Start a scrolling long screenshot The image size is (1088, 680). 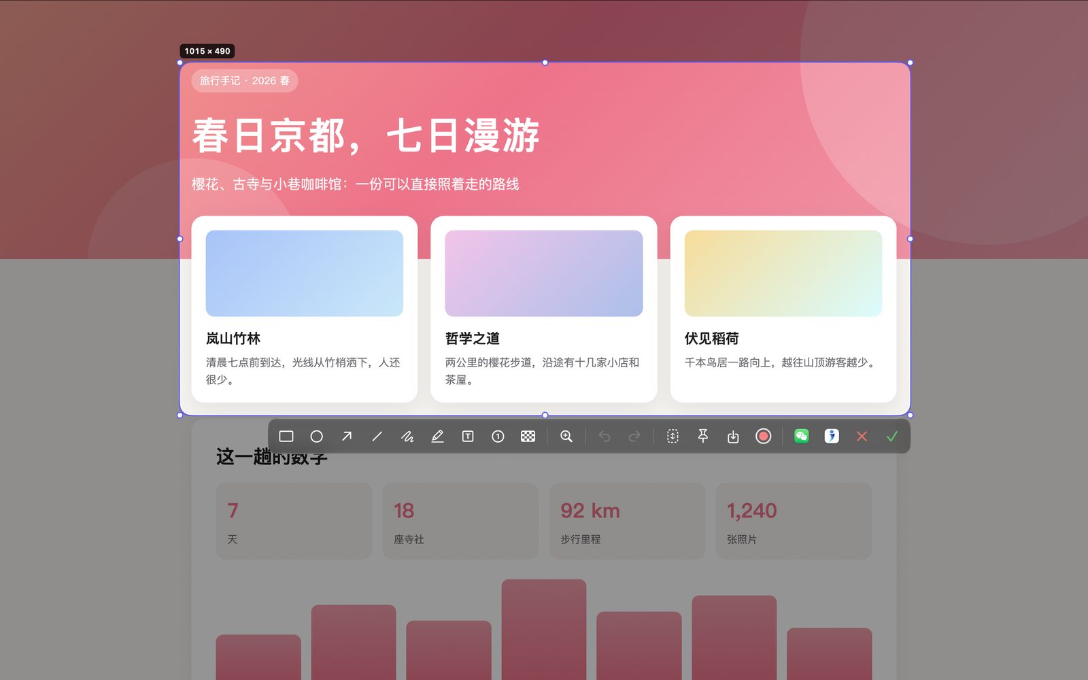(673, 437)
